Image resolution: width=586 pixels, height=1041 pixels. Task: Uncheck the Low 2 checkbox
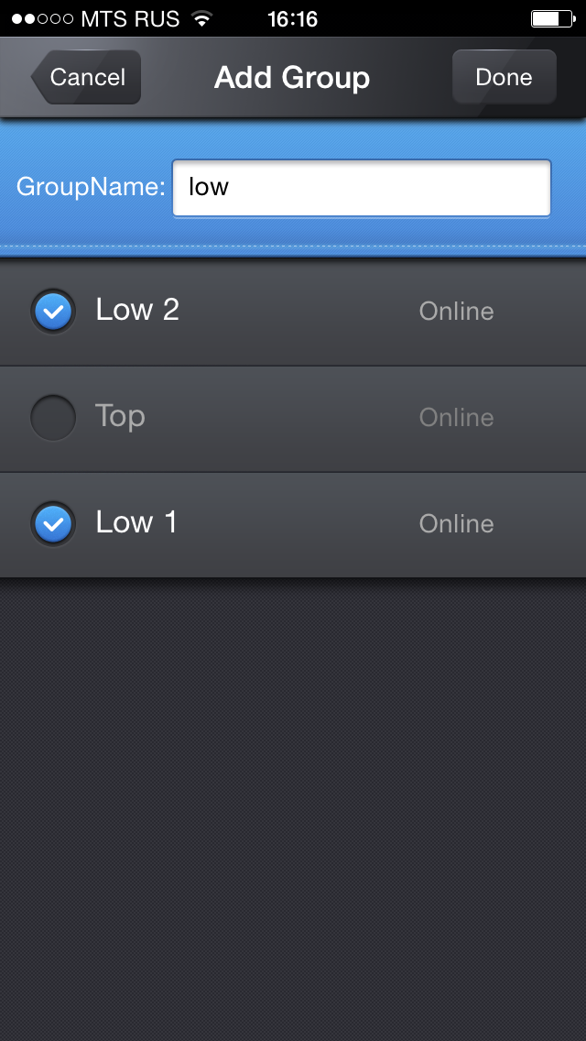(x=53, y=311)
